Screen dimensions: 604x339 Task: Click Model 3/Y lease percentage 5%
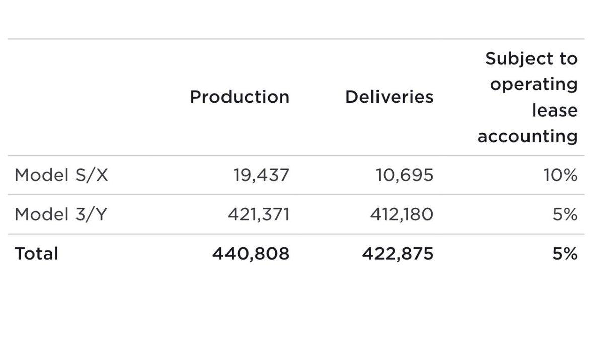pyautogui.click(x=565, y=214)
